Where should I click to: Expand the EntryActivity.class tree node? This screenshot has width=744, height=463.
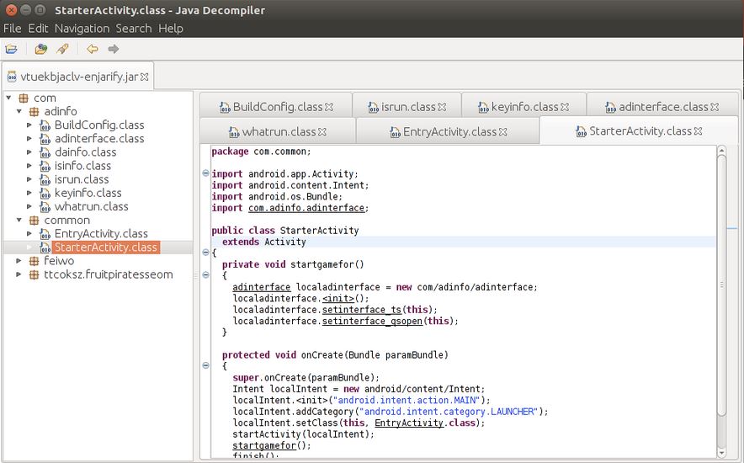[x=29, y=234]
